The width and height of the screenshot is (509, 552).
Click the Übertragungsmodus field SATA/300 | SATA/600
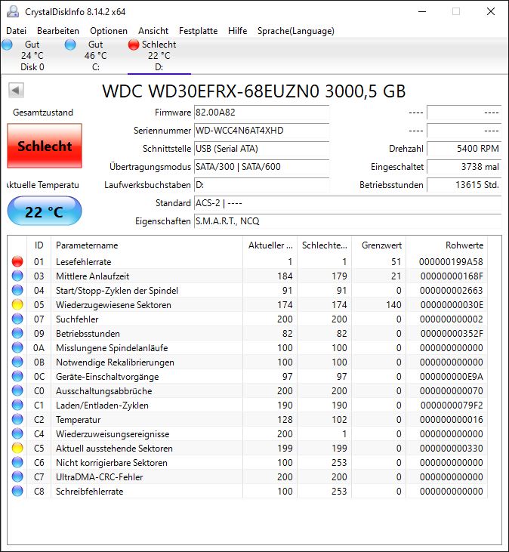261,167
